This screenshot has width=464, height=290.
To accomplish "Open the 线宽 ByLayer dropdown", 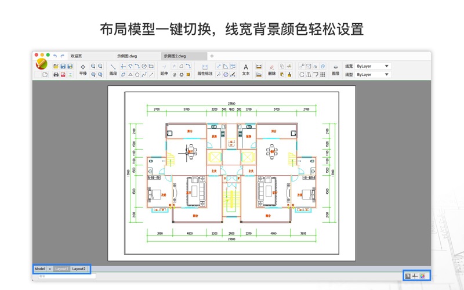I will pyautogui.click(x=373, y=66).
